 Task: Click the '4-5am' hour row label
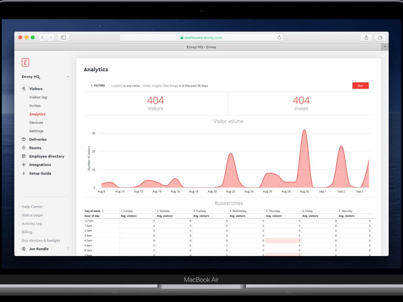88,241
